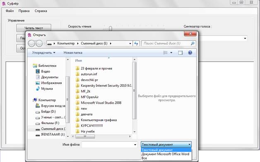This screenshot has width=260, height=162.
Task: Open the view options dropdown arrow
Action: 171,52
